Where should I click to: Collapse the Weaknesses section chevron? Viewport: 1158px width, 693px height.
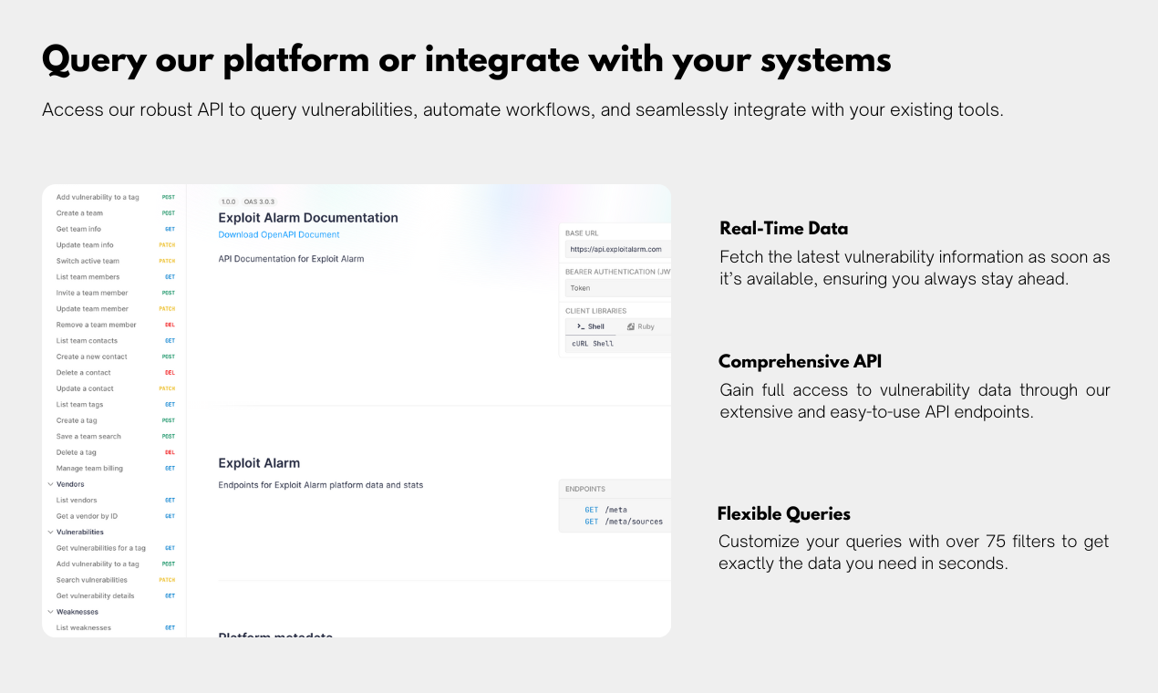tap(50, 612)
